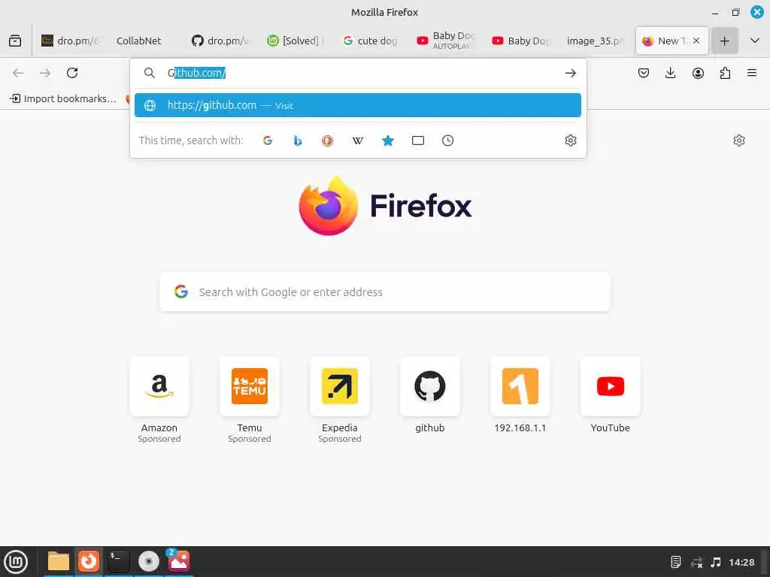770x577 pixels.
Task: Search in Bookmarks star icon
Action: [388, 140]
